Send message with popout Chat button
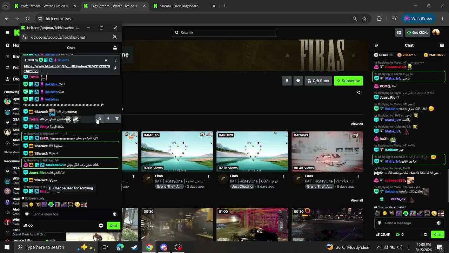The height and width of the screenshot is (253, 449). tap(114, 226)
